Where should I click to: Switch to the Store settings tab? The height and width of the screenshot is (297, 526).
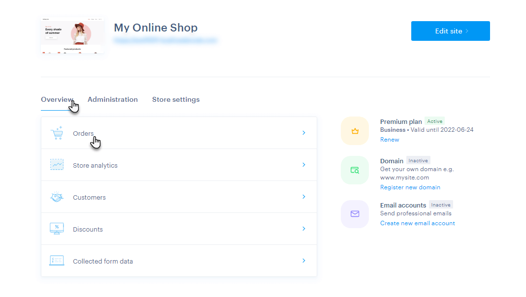click(176, 99)
